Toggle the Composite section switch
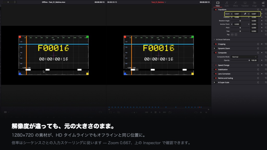This screenshot has height=150, width=267. click(x=215, y=53)
